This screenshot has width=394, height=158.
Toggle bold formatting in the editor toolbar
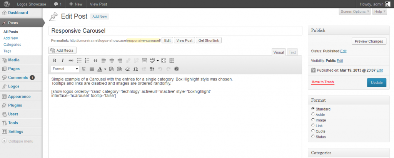55,61
